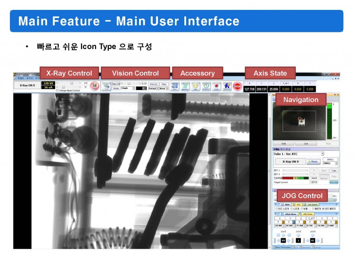Click the XY jog up-right diagonal arrow
The image size is (354, 265).
288,235
